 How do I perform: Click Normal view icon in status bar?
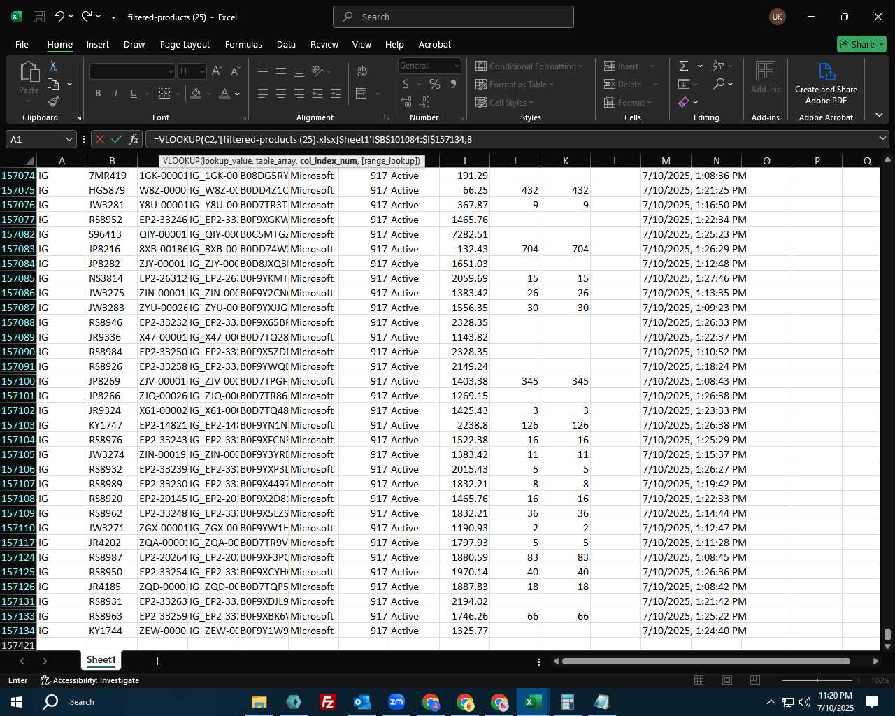[699, 680]
